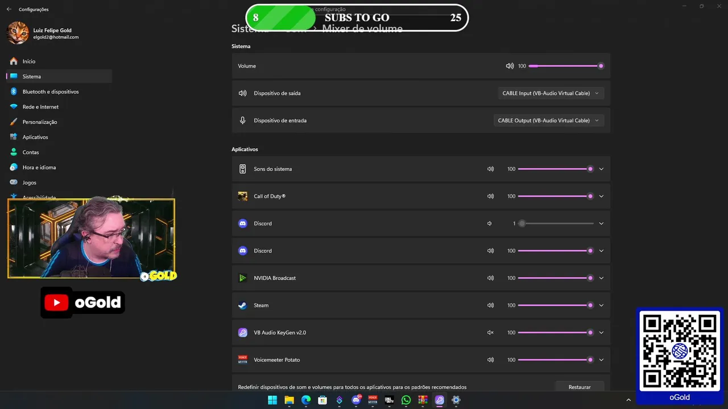Open Call of Duty taskbar icon

(390, 400)
